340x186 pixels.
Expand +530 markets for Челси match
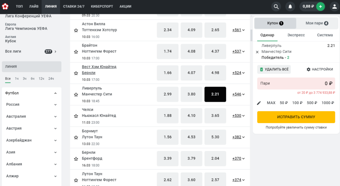pos(238,115)
